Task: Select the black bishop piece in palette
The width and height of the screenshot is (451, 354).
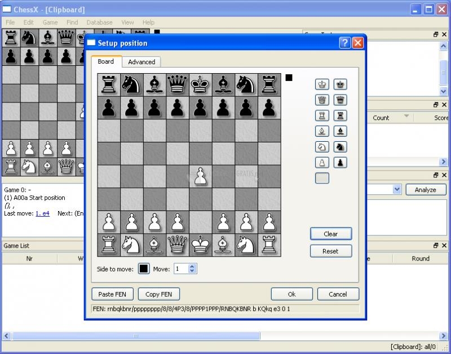Action: (x=341, y=131)
